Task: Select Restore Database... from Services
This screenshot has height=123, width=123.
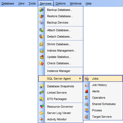Action: coord(61,16)
